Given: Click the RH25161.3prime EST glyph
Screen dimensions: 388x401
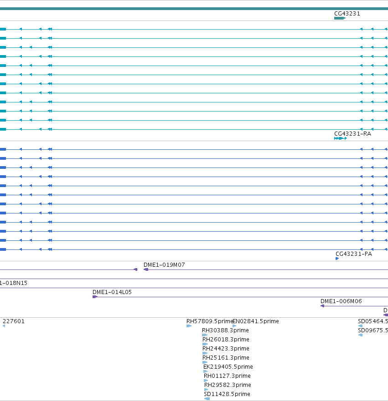Looking at the screenshot, I should (205, 362).
